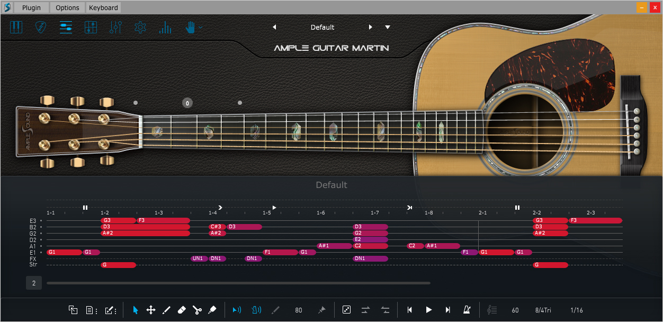
Task: Select the pencil draw tool
Action: tap(166, 310)
